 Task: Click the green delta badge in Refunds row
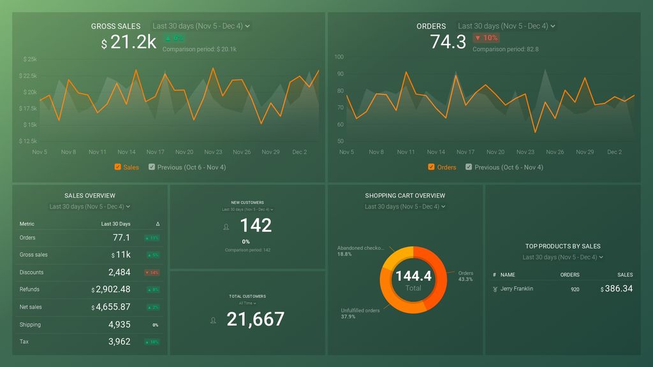click(153, 290)
